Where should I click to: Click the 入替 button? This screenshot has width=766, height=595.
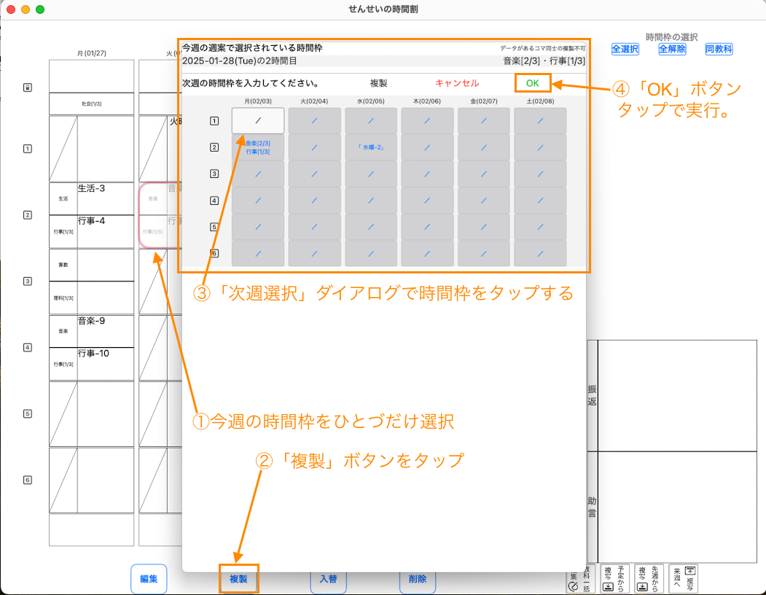tap(328, 579)
